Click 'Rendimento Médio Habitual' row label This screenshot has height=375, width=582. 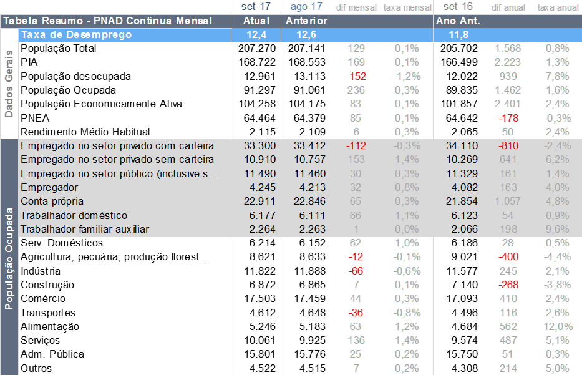click(x=85, y=132)
